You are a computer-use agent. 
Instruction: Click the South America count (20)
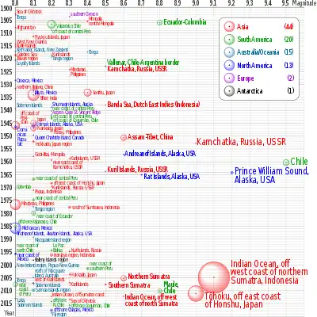coord(288,40)
